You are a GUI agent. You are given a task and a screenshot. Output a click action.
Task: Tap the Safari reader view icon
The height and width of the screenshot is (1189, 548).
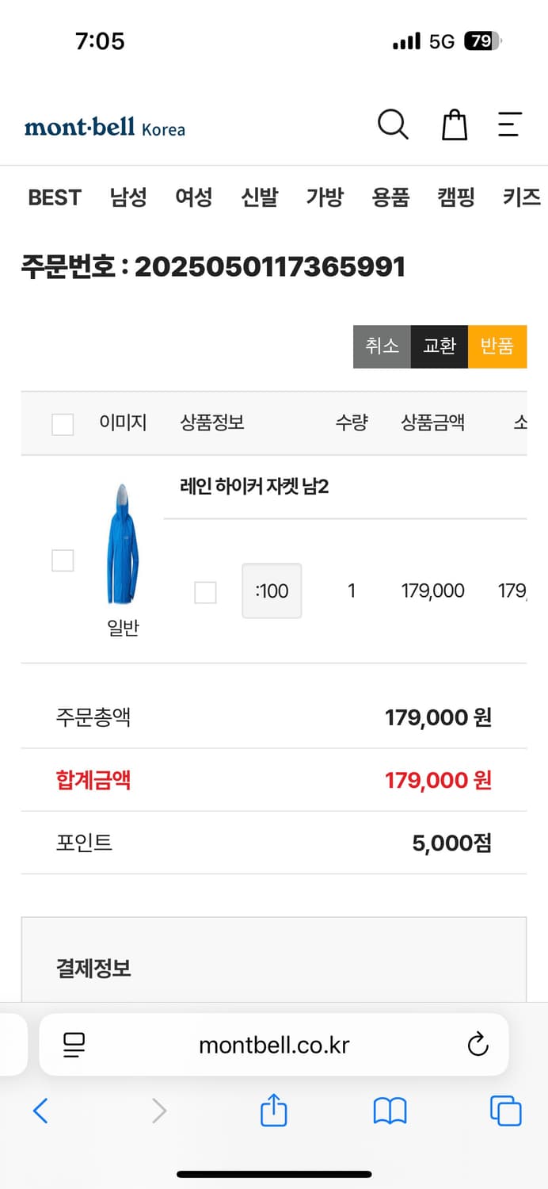[x=74, y=1044]
